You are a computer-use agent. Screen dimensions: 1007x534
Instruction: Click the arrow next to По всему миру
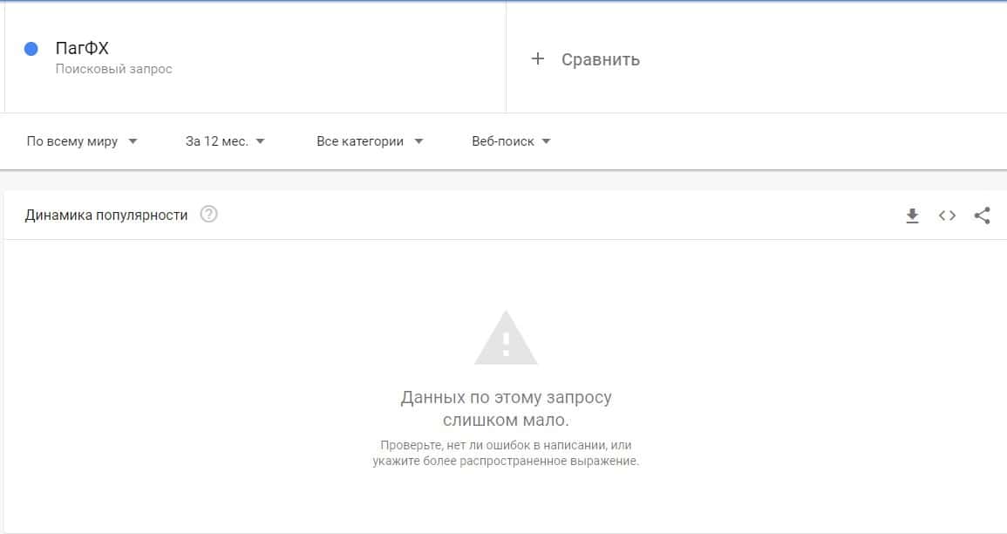pyautogui.click(x=133, y=141)
